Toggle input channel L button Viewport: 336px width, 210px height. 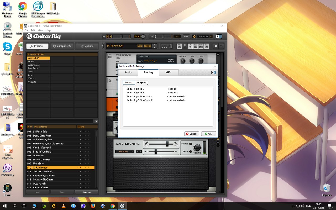pos(108,36)
